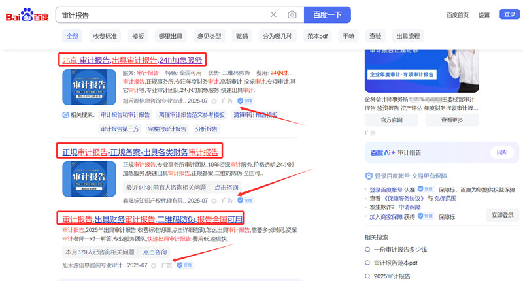Search related term 一份审计报告多少钱
This screenshot has height=281, width=523.
click(x=400, y=250)
